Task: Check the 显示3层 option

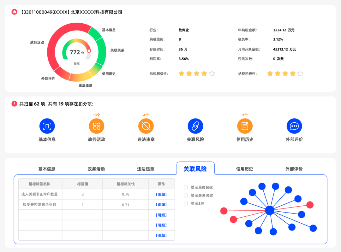Action: [186, 204]
